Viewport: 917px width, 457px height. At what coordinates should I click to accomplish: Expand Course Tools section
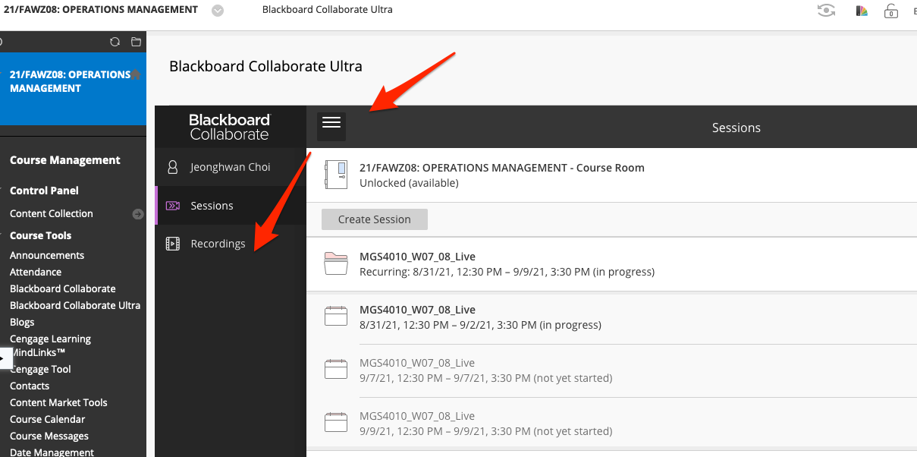click(41, 235)
